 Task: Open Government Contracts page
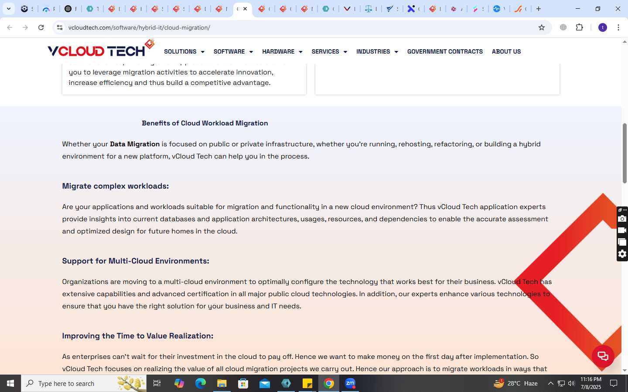[x=445, y=51]
